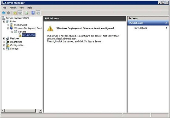Select the Configuration label in the tree
This screenshot has width=170, height=118.
click(x=17, y=45)
